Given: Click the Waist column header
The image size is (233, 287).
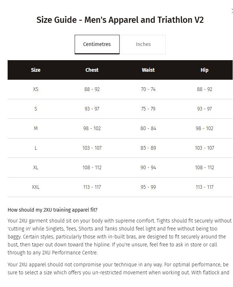Looking at the screenshot, I should pyautogui.click(x=148, y=70).
